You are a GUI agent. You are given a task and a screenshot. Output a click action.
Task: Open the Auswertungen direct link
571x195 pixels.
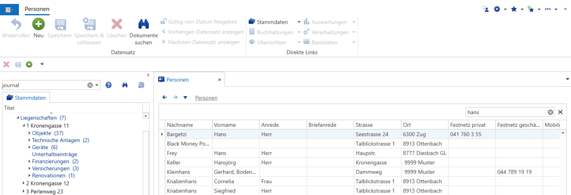tap(325, 22)
